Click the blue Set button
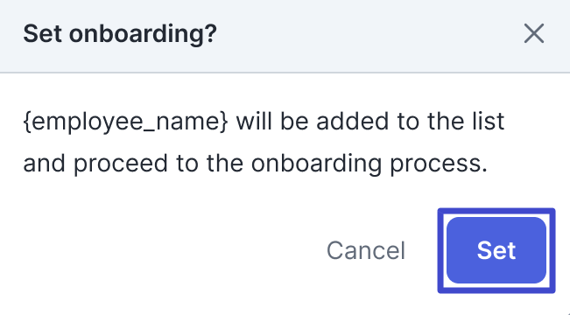Viewport: 570px width, 315px height. (496, 250)
